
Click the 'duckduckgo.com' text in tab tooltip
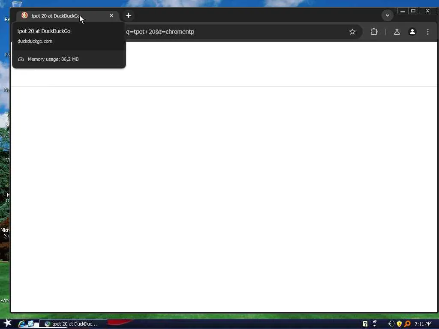click(x=35, y=41)
